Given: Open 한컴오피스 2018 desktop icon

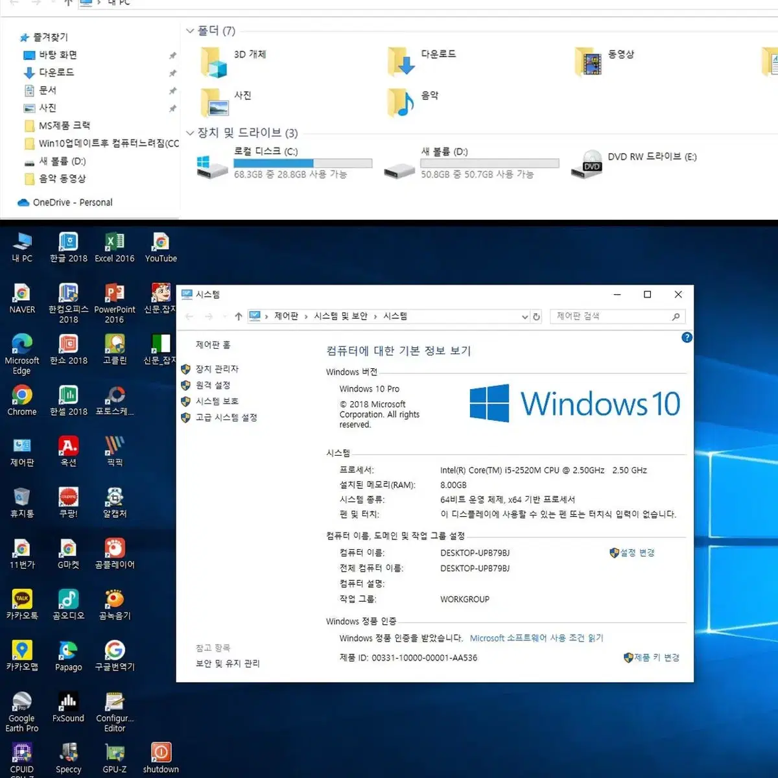Looking at the screenshot, I should [69, 303].
